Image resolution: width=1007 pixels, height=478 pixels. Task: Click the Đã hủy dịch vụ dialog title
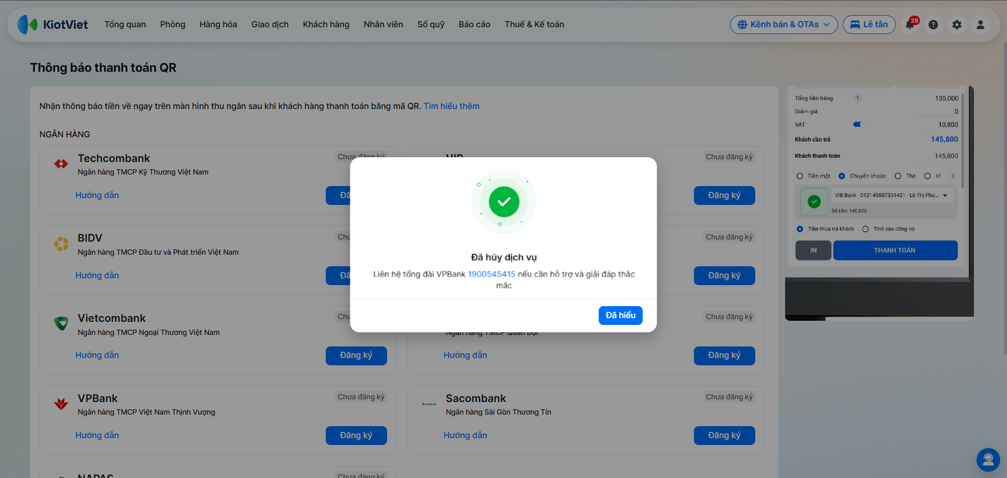[x=504, y=257]
